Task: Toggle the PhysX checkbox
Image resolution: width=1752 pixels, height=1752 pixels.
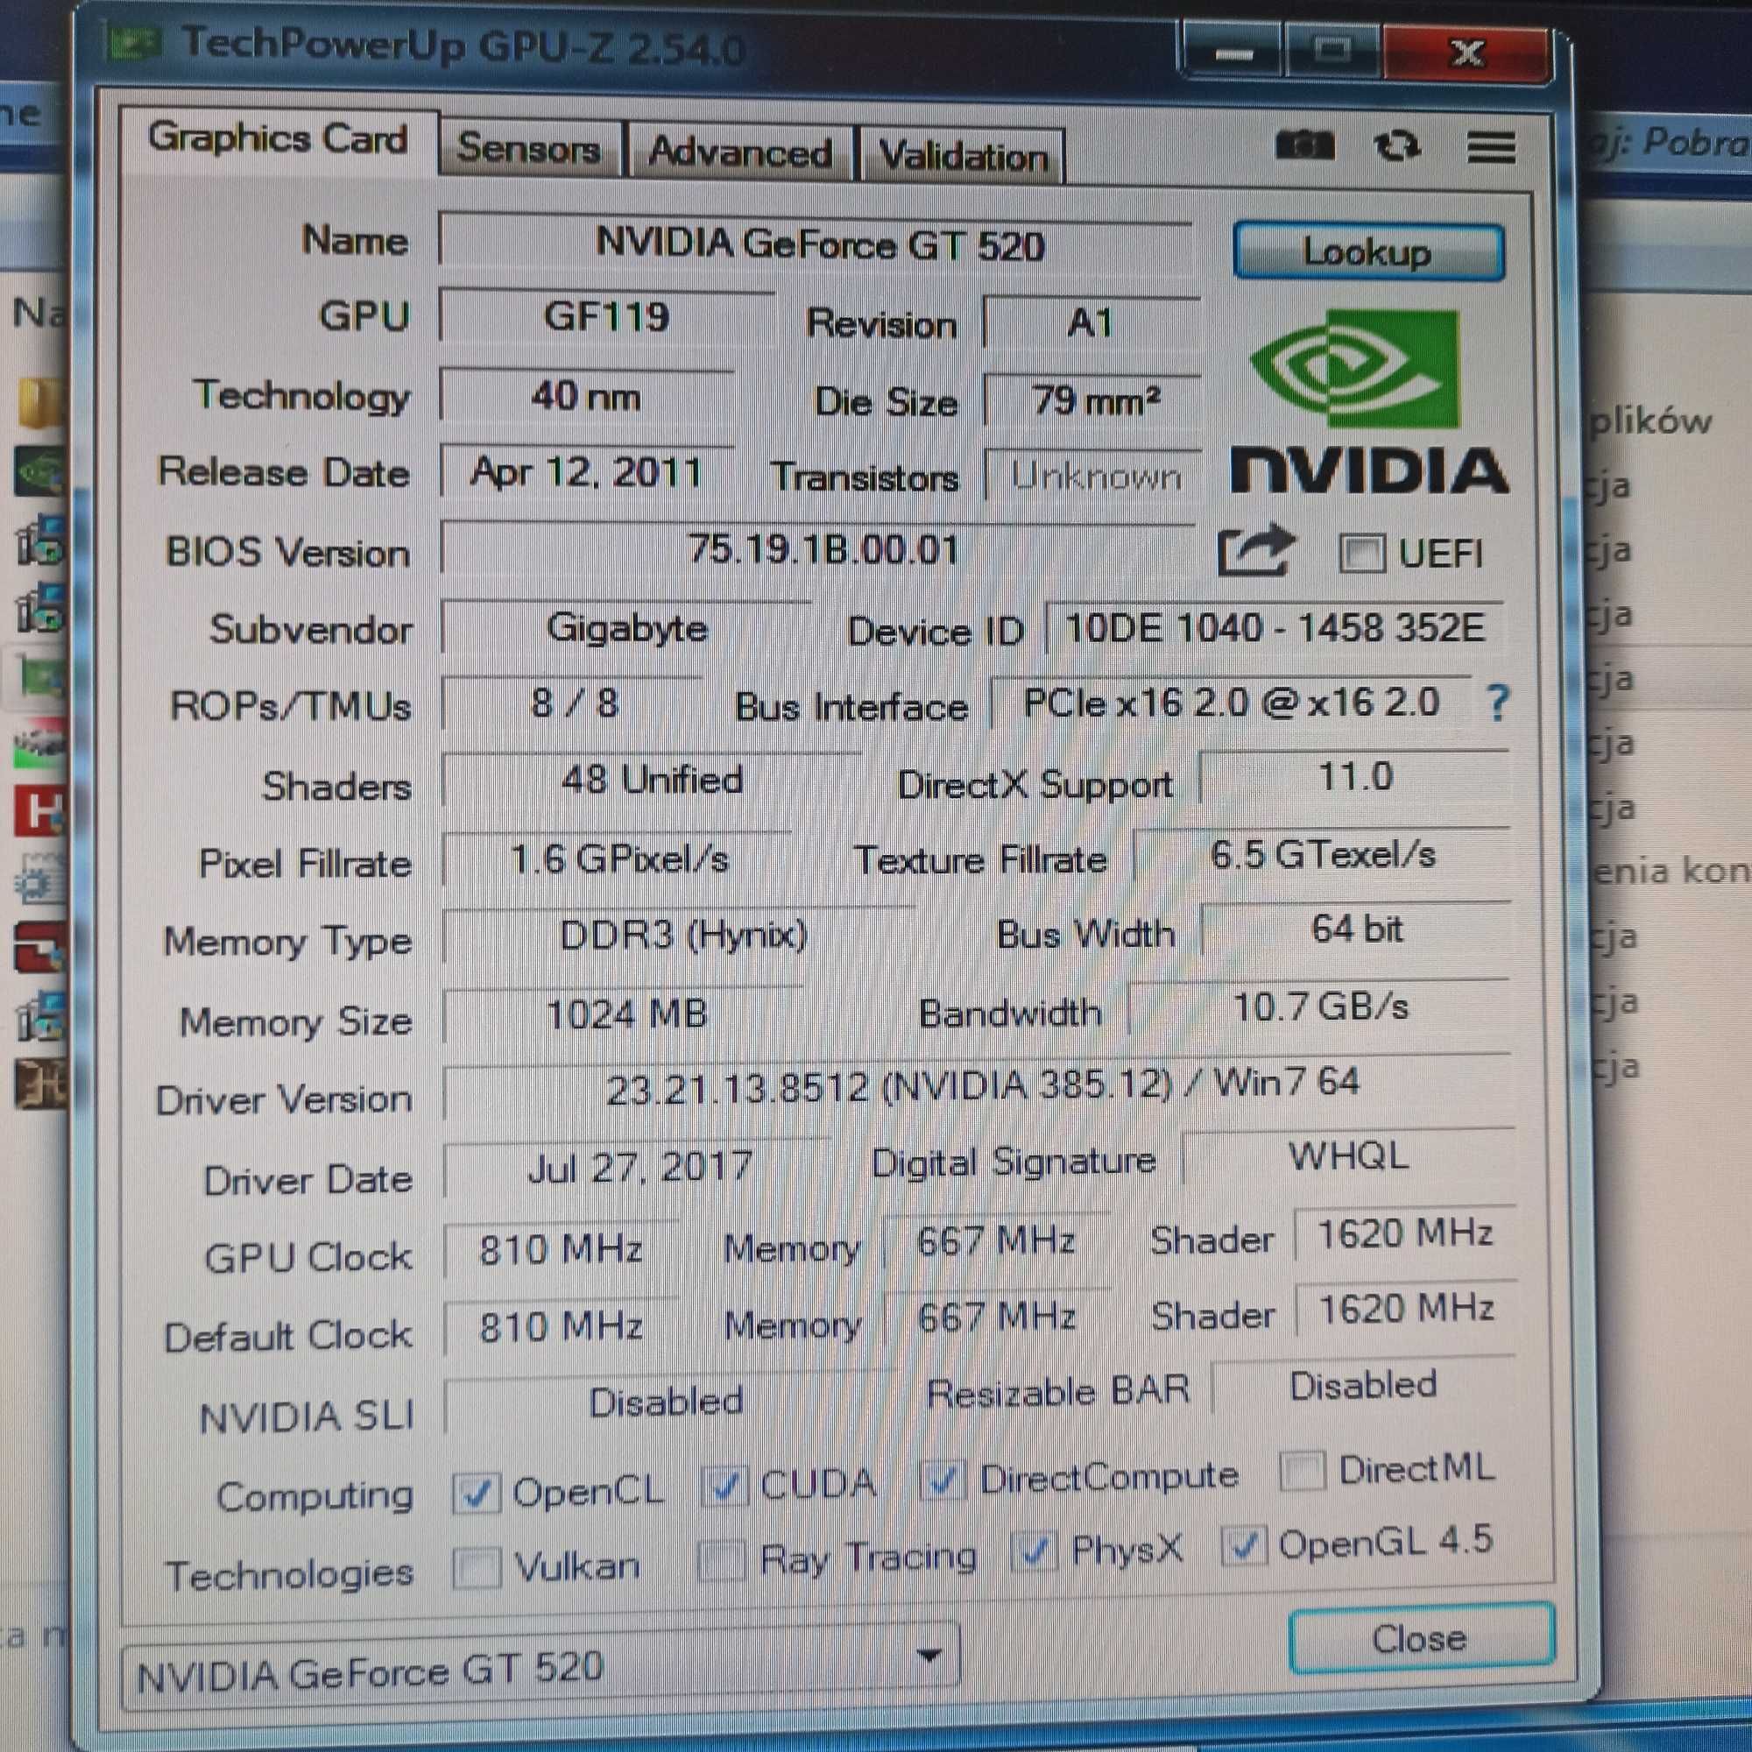Action: [x=1035, y=1552]
